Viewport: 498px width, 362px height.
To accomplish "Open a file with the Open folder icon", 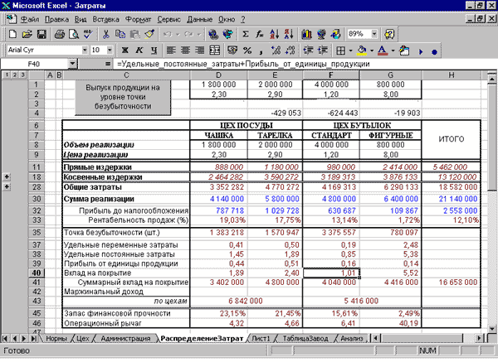I will tap(27, 34).
